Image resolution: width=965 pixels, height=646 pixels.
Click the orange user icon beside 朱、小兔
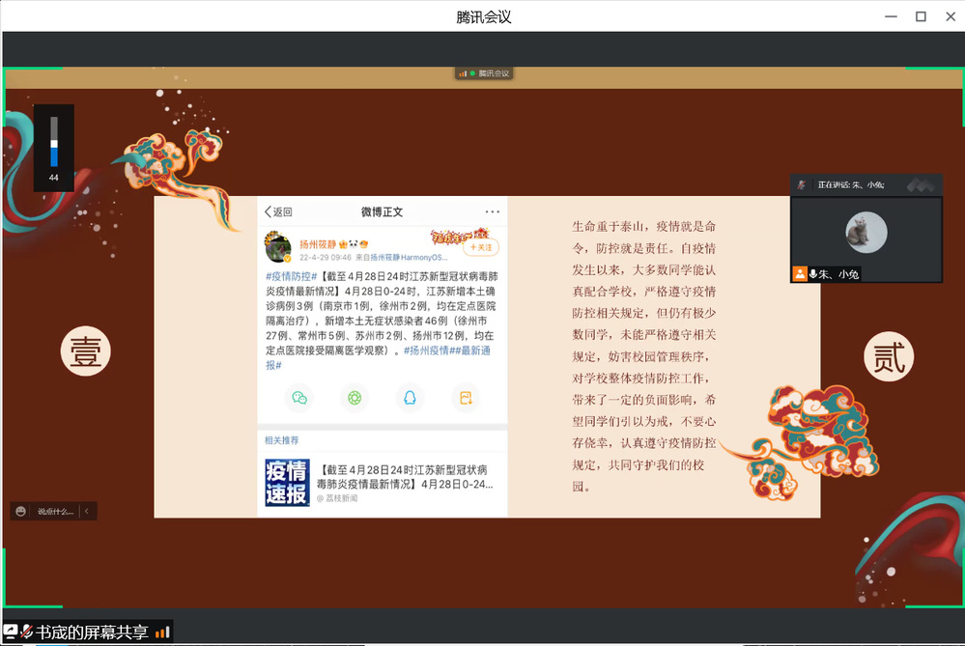pos(800,274)
